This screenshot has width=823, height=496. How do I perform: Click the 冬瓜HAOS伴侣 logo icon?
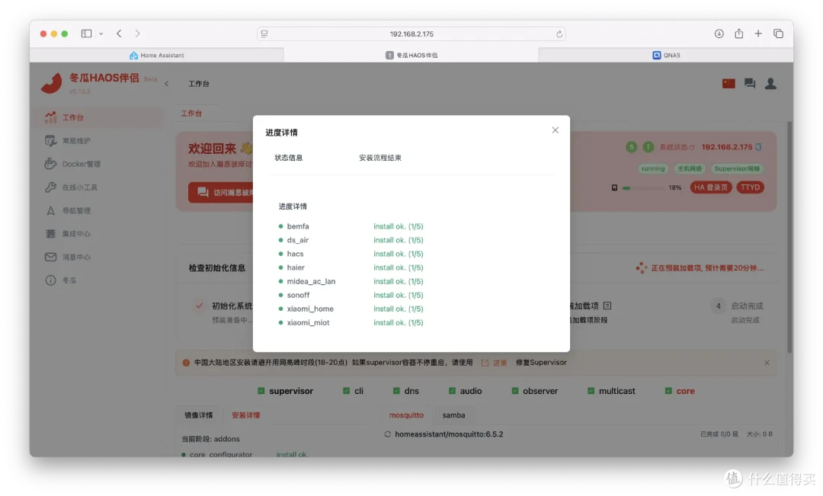(x=52, y=84)
